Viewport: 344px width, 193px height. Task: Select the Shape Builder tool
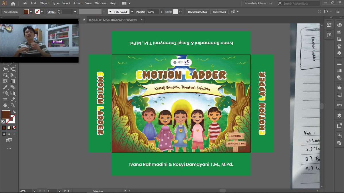coord(5,75)
